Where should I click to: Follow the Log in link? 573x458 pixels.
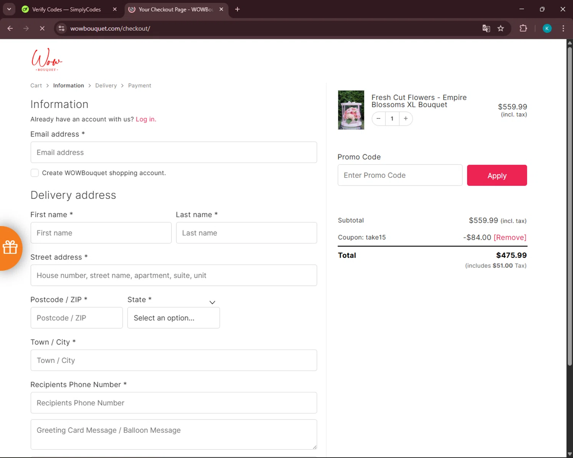[x=146, y=119]
